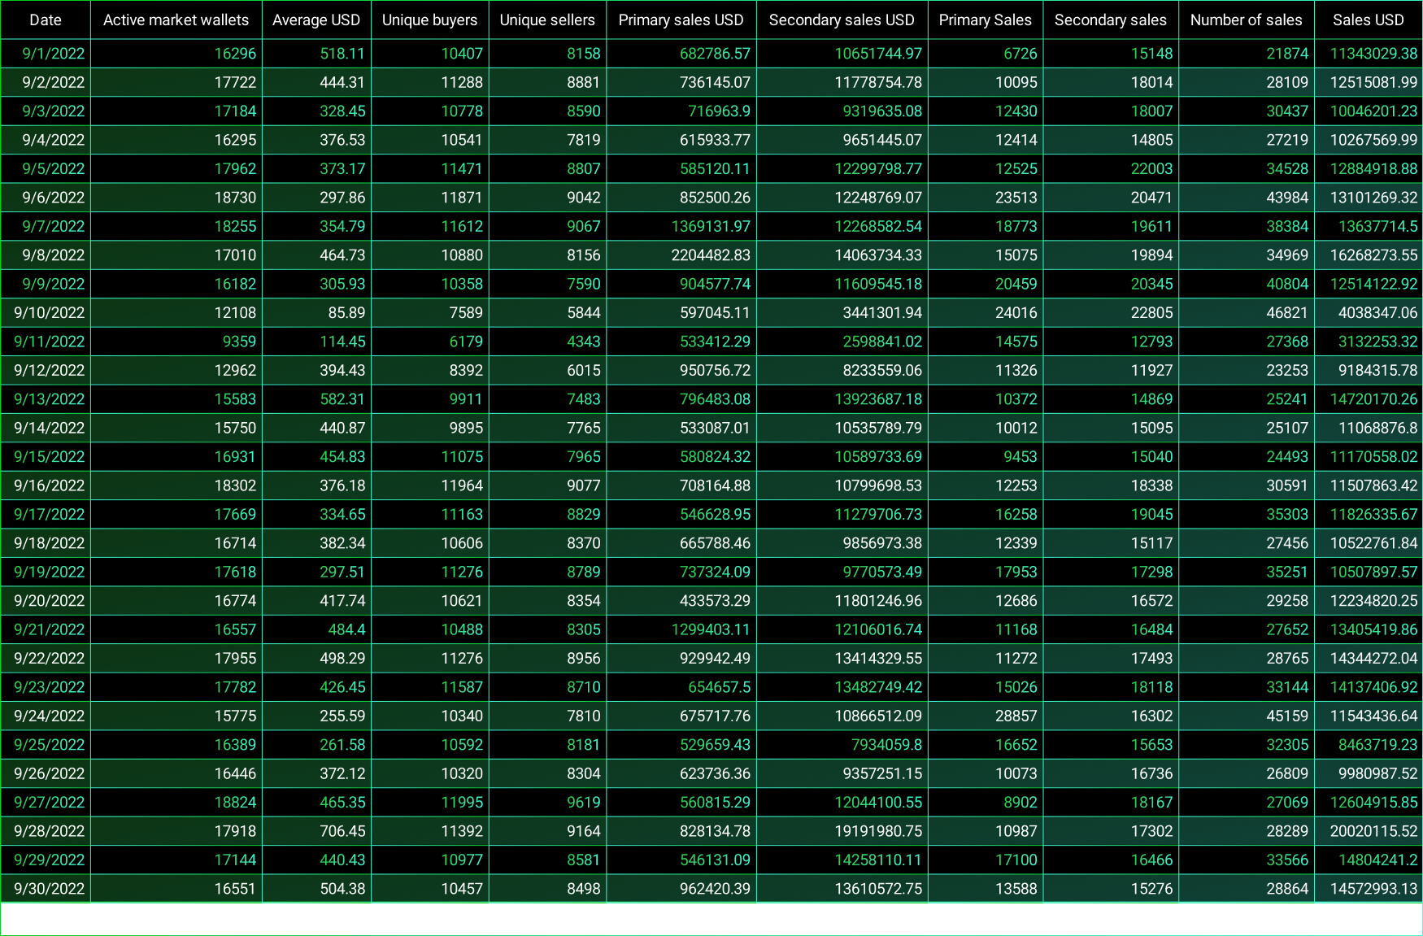This screenshot has width=1423, height=936.
Task: Click average USD value 706.45
Action: click(x=316, y=831)
